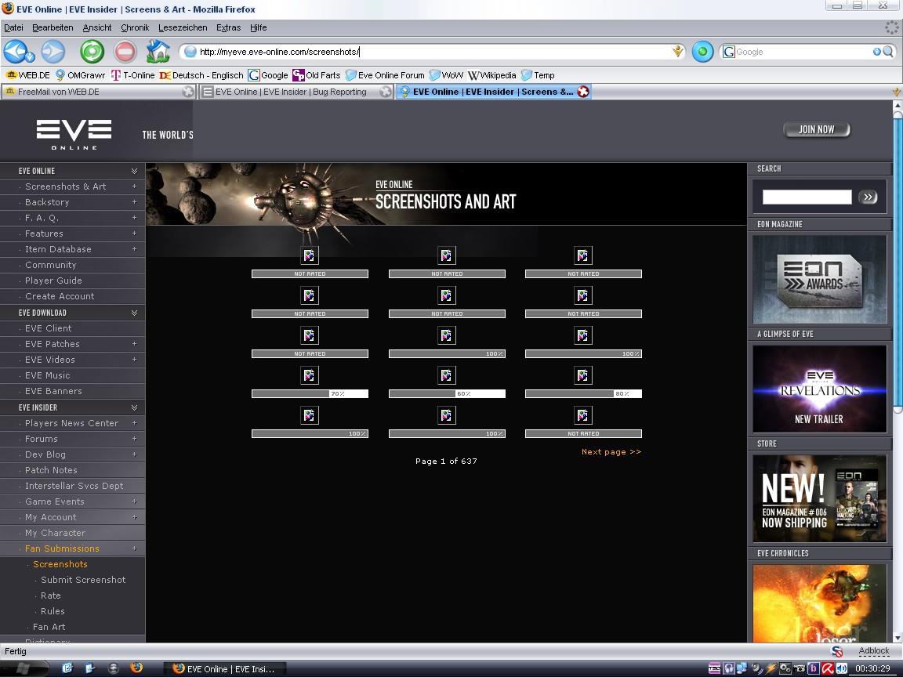This screenshot has width=903, height=677.
Task: Open the Wikipedia bookmark
Action: coord(491,75)
